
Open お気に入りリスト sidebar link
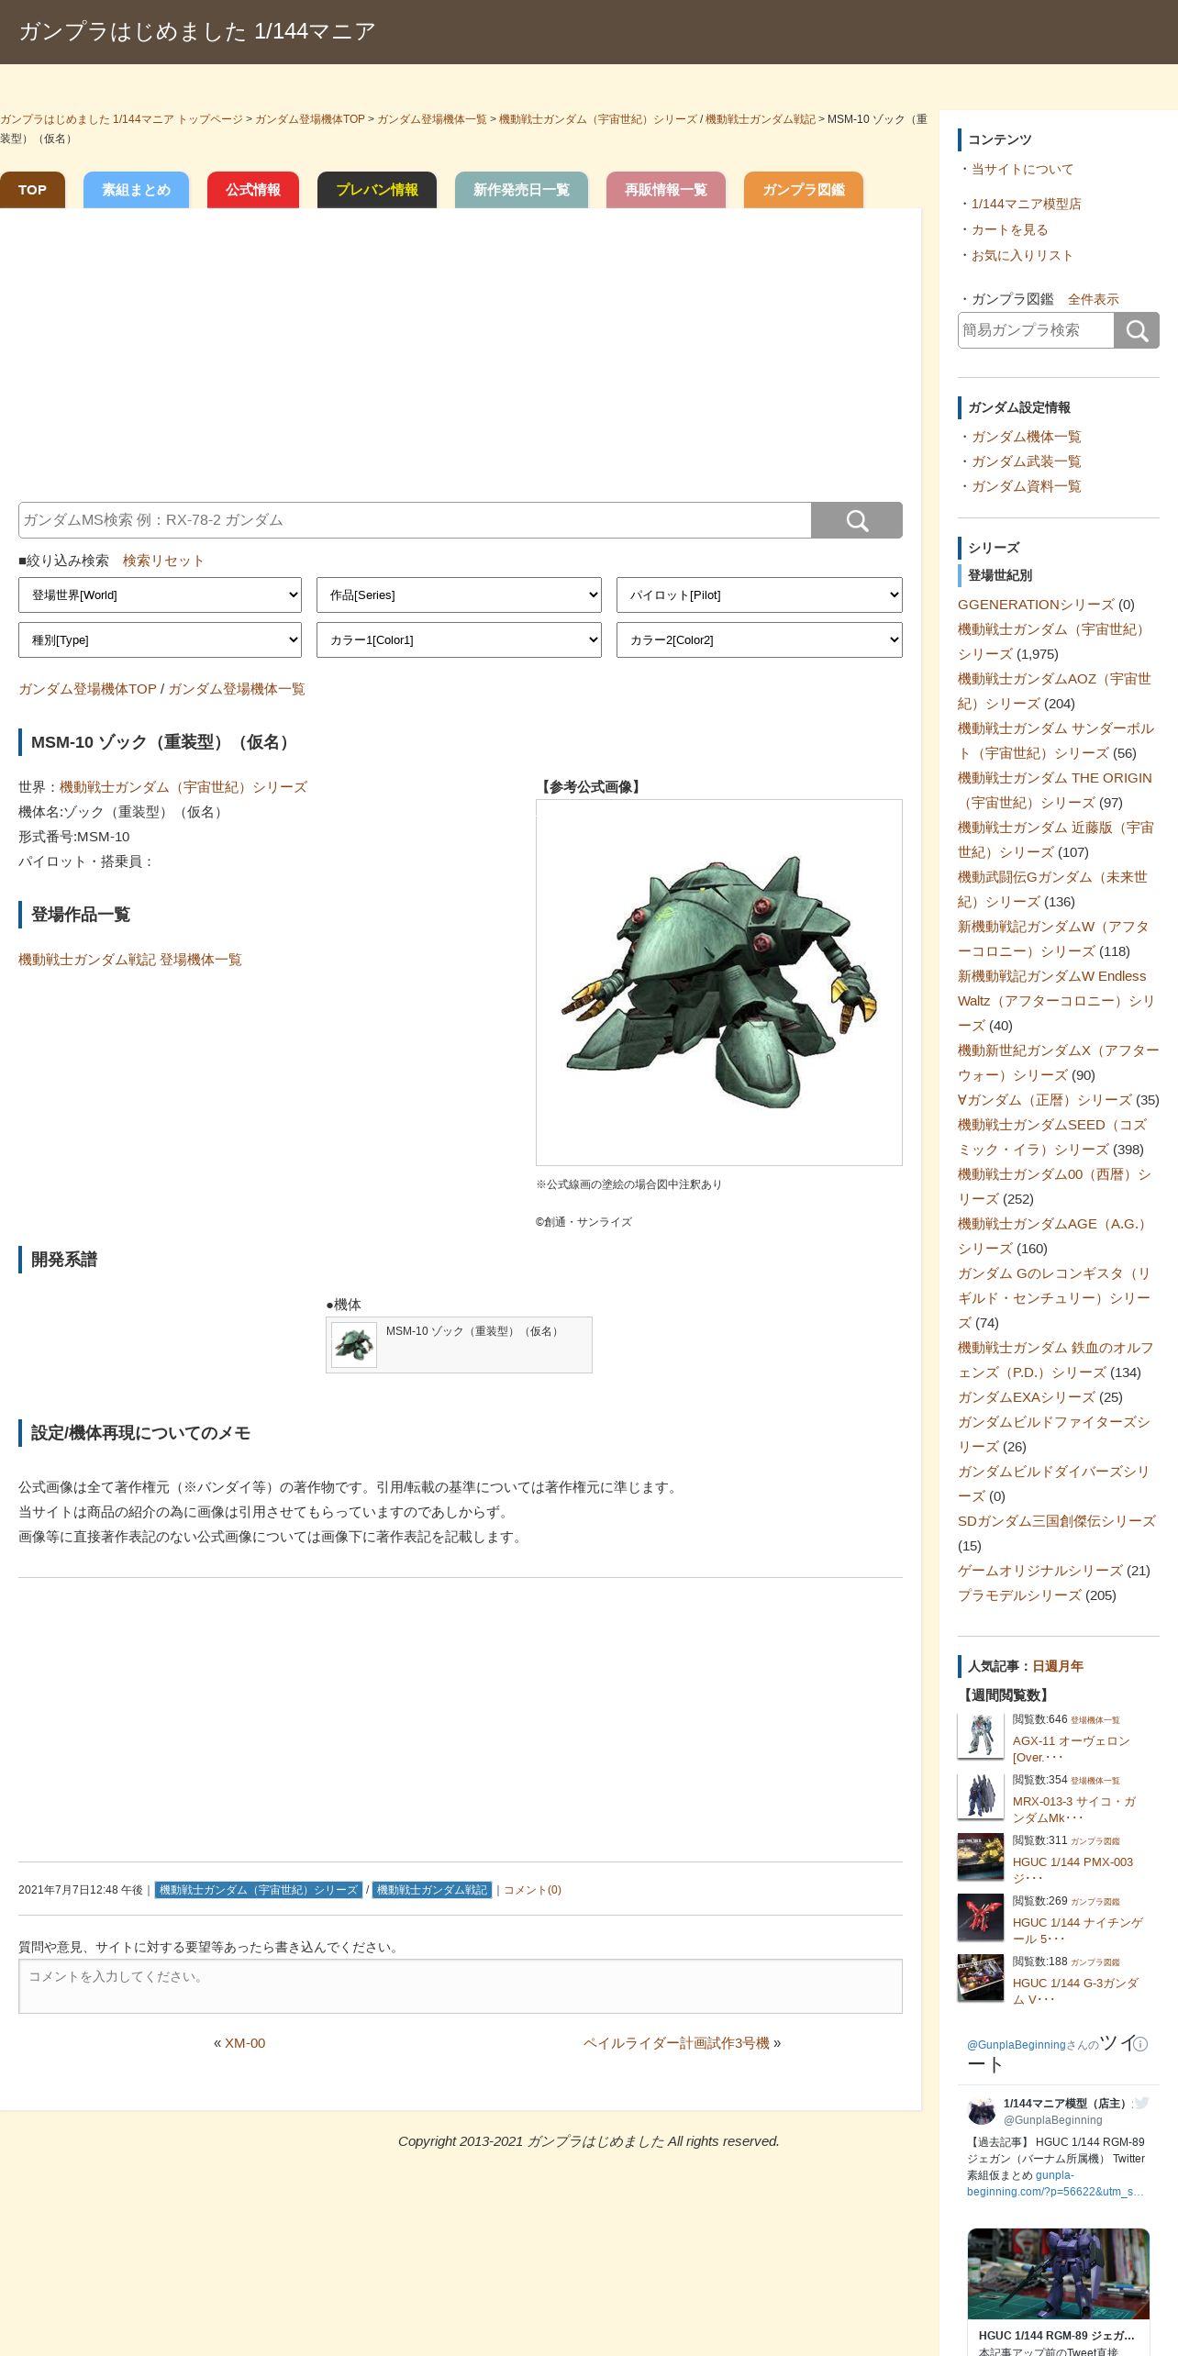tap(1022, 255)
